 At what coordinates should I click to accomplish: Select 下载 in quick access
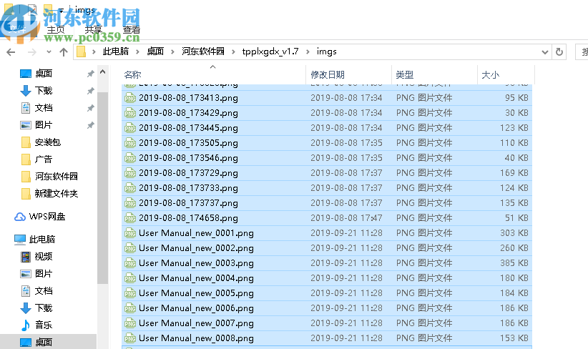pyautogui.click(x=44, y=90)
